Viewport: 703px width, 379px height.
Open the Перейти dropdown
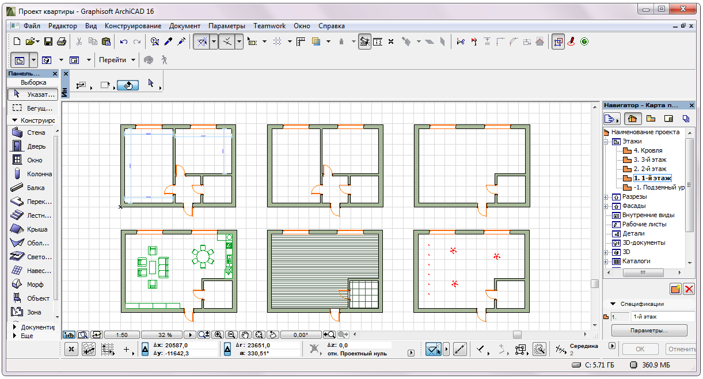tap(117, 60)
